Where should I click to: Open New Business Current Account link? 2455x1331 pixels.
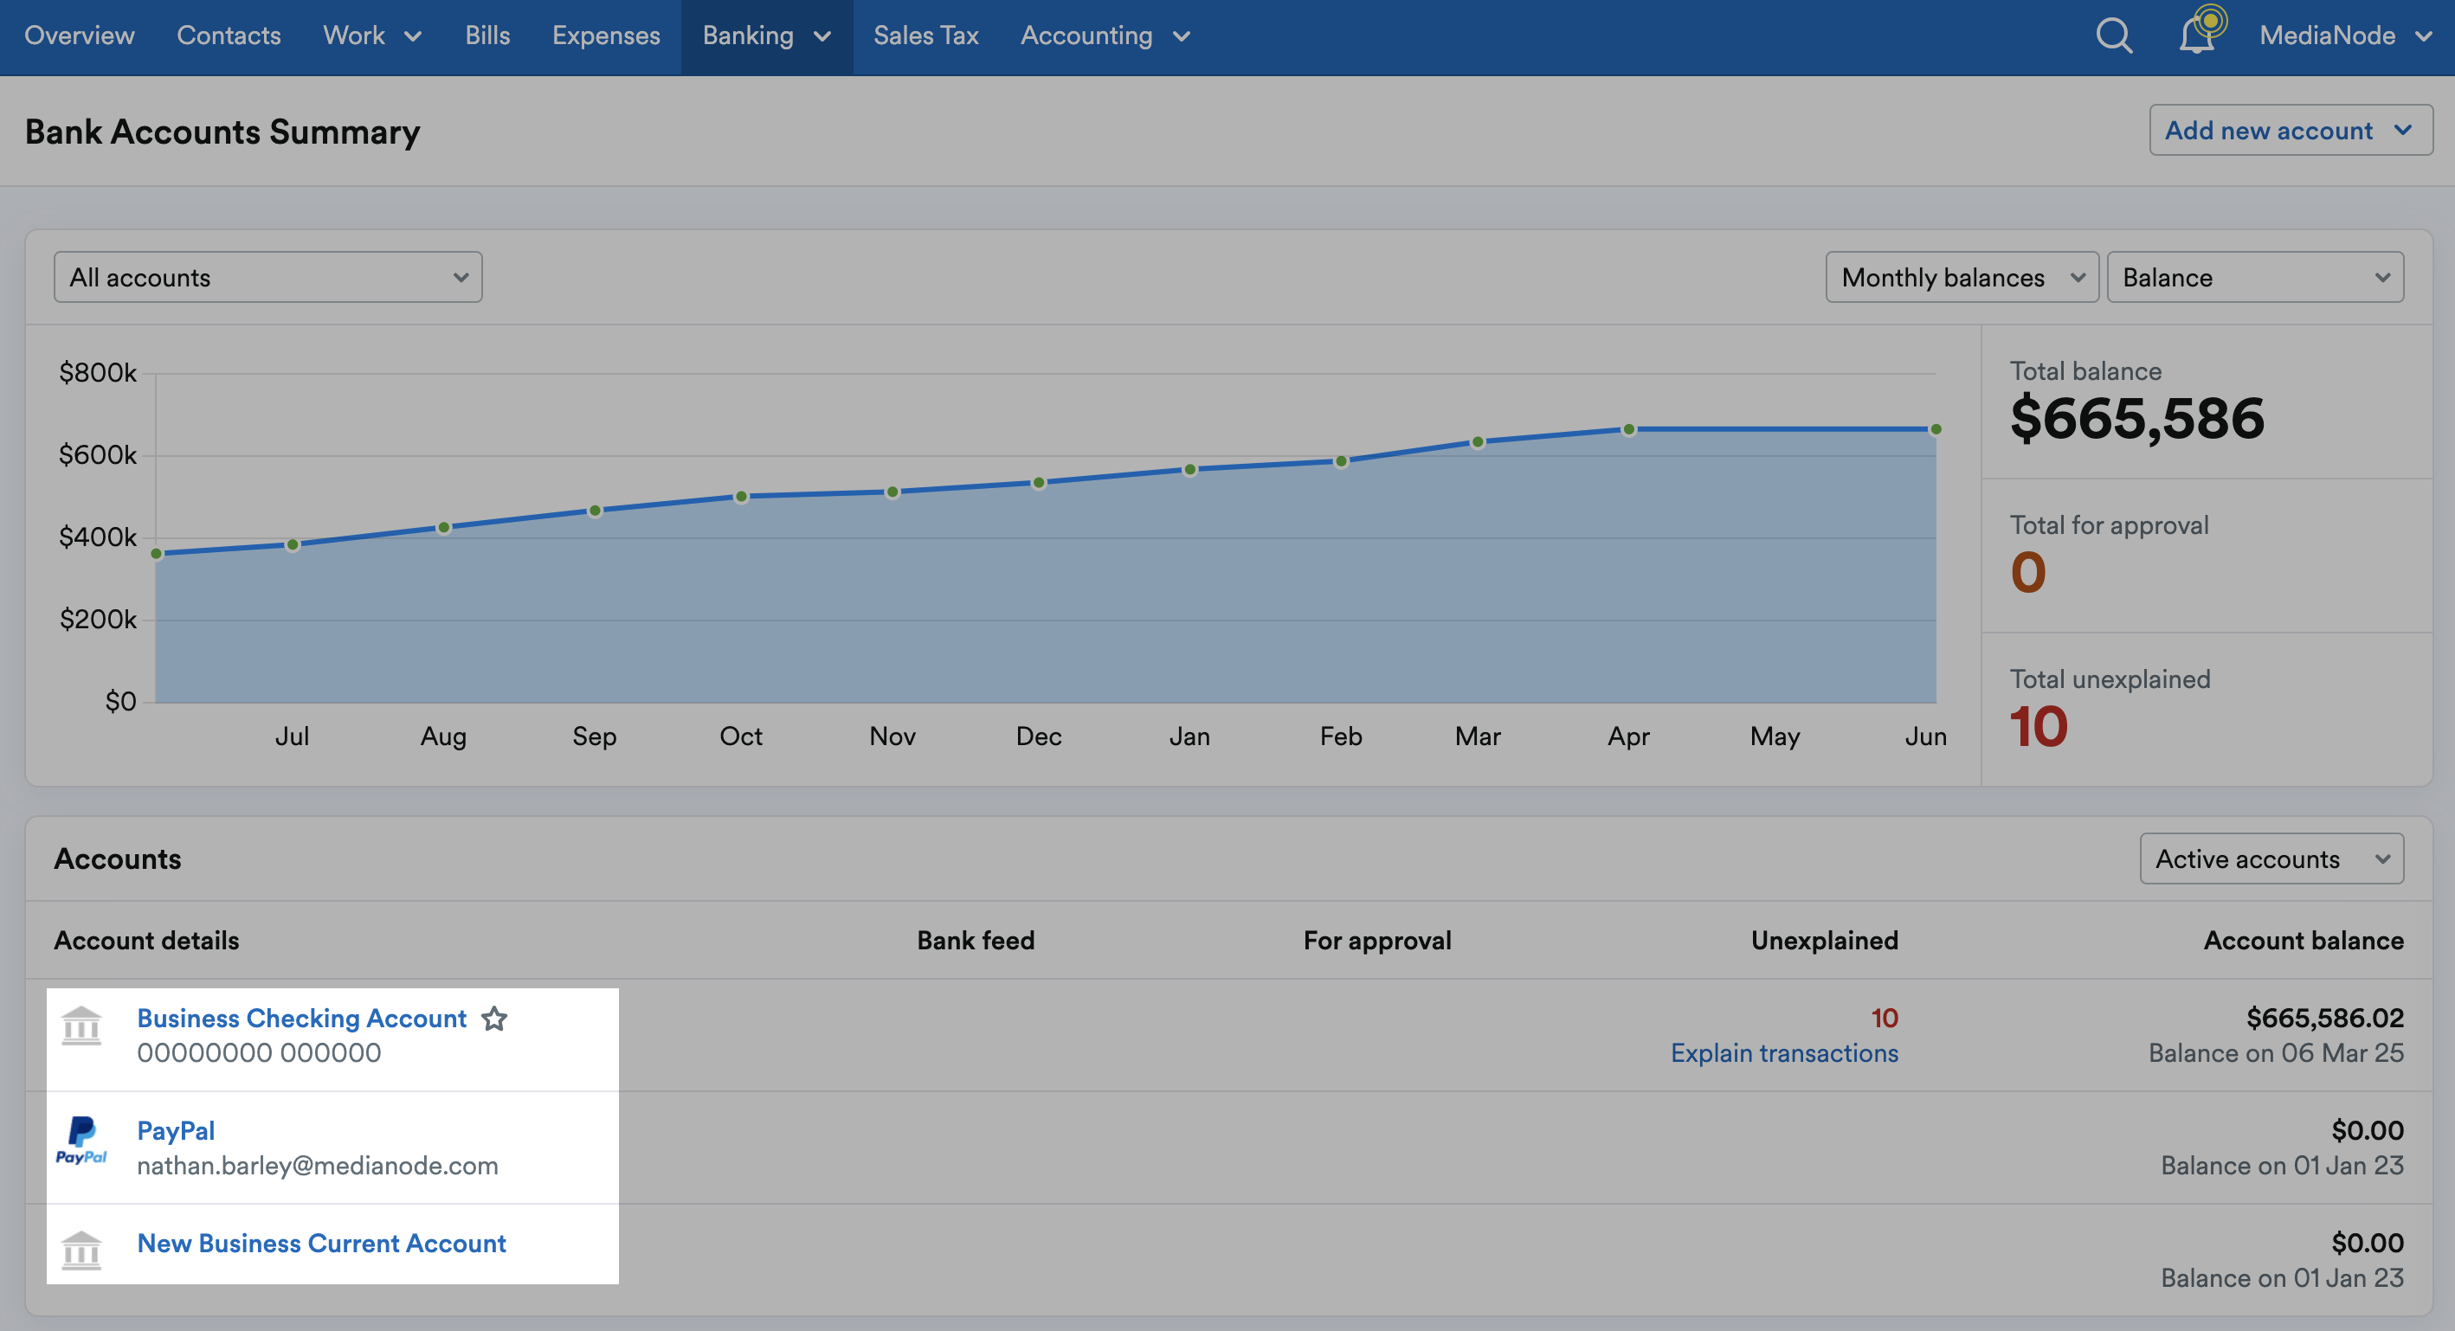click(322, 1244)
